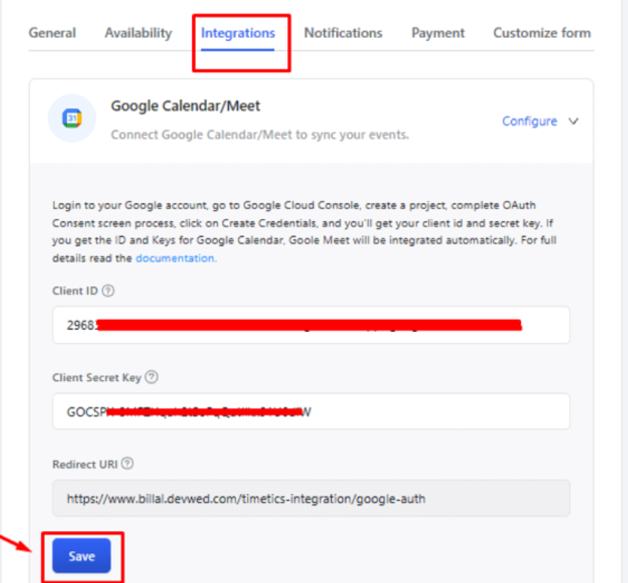Screen dimensions: 628x583
Task: Click the Configure link
Action: pos(530,121)
